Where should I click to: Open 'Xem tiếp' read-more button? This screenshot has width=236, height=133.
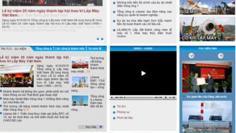pos(91,127)
